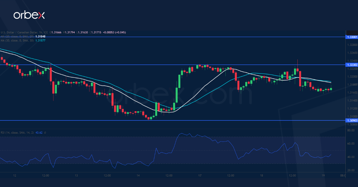Hide the RSI indicator using the ø icon

(45, 132)
